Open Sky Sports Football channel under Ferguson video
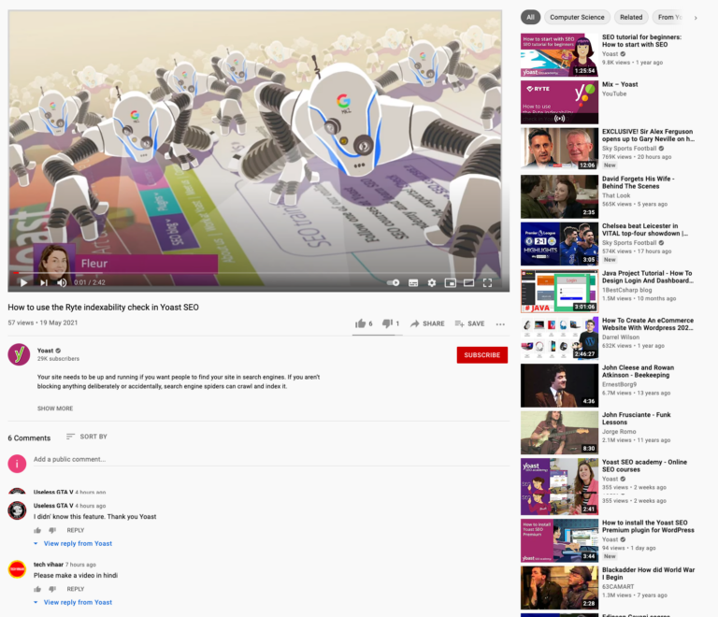Screen dimensions: 718x617 [x=629, y=149]
